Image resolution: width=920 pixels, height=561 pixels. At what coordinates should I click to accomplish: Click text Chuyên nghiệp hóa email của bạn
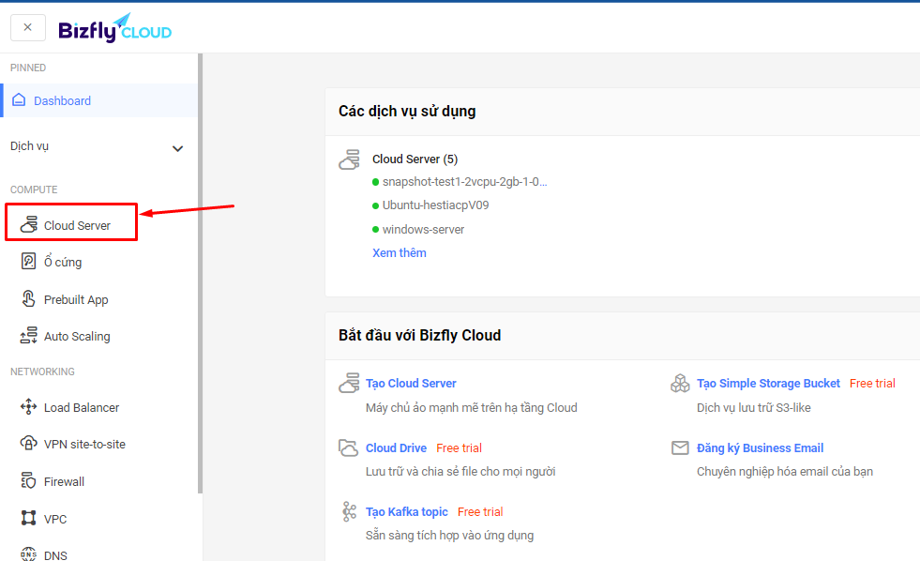click(784, 472)
